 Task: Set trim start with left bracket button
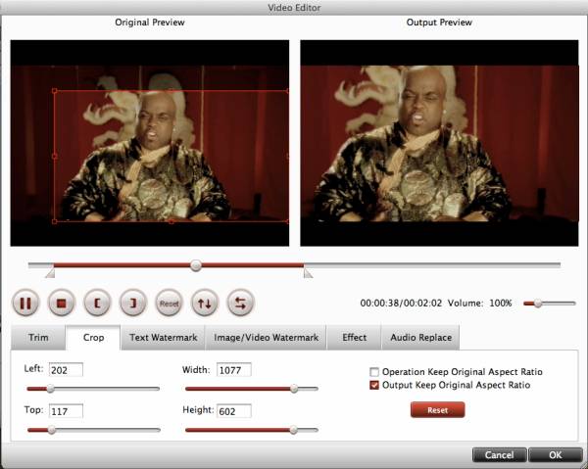97,304
